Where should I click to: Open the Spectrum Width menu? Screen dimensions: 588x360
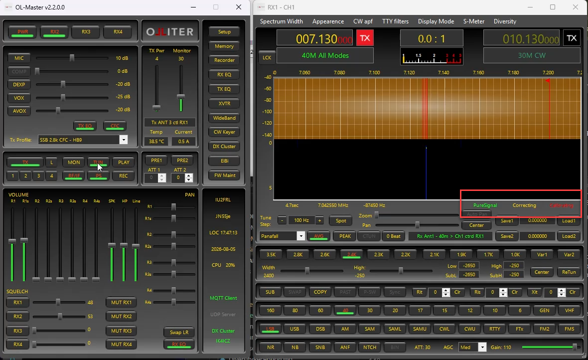coord(281,21)
